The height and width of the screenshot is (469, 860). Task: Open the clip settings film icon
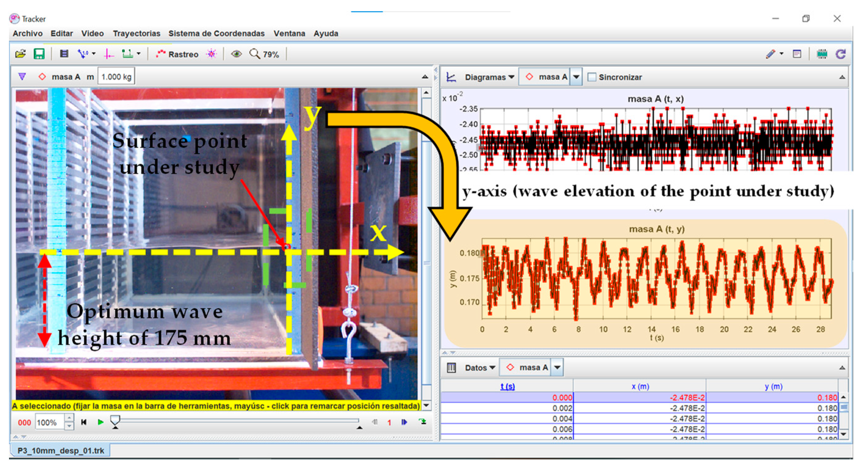[x=64, y=54]
